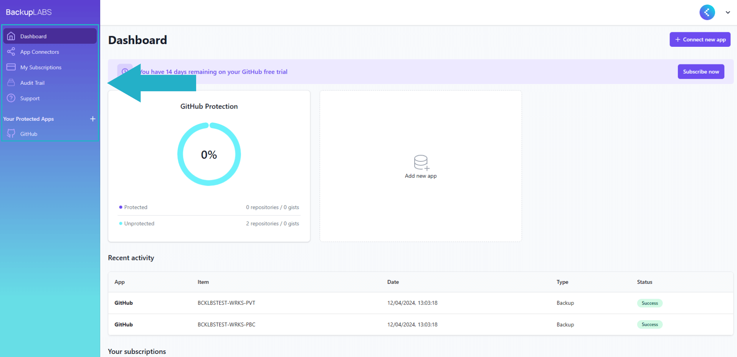
Task: Click the Your Protected Apps label
Action: (28, 119)
